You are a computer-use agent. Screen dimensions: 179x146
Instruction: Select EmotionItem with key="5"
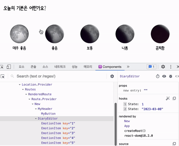[58, 143]
